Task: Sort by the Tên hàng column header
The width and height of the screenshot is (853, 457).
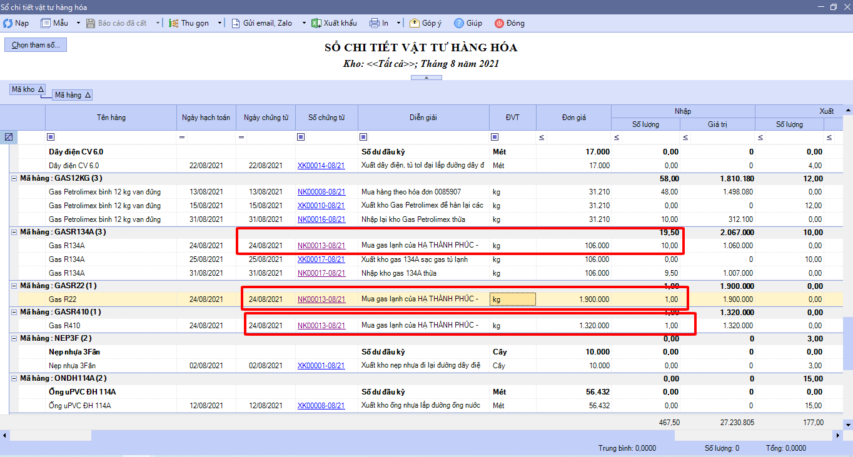Action: [x=111, y=118]
